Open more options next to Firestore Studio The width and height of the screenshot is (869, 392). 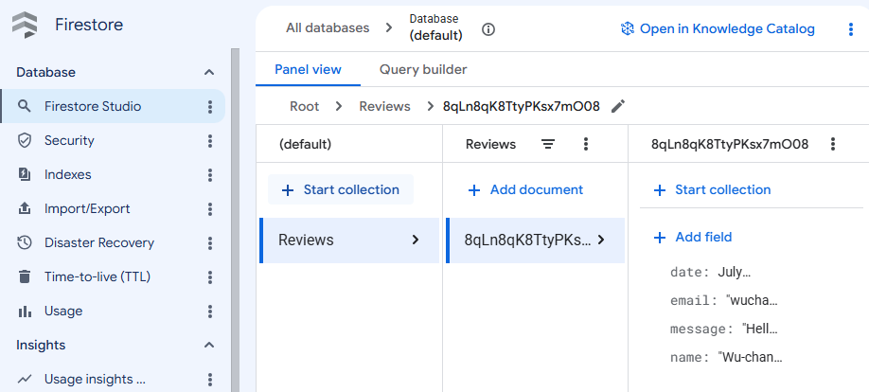pyautogui.click(x=210, y=106)
